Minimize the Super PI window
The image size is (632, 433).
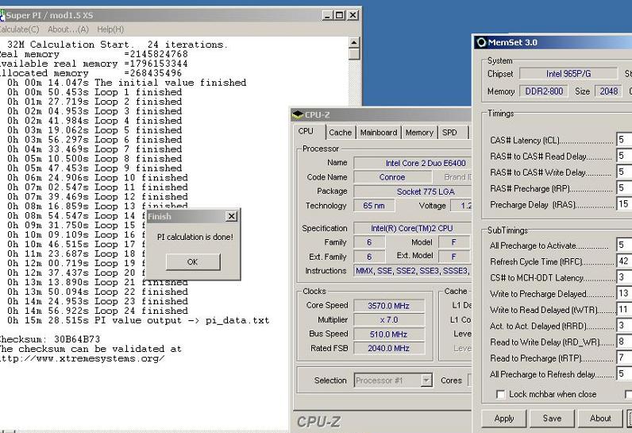(327, 15)
